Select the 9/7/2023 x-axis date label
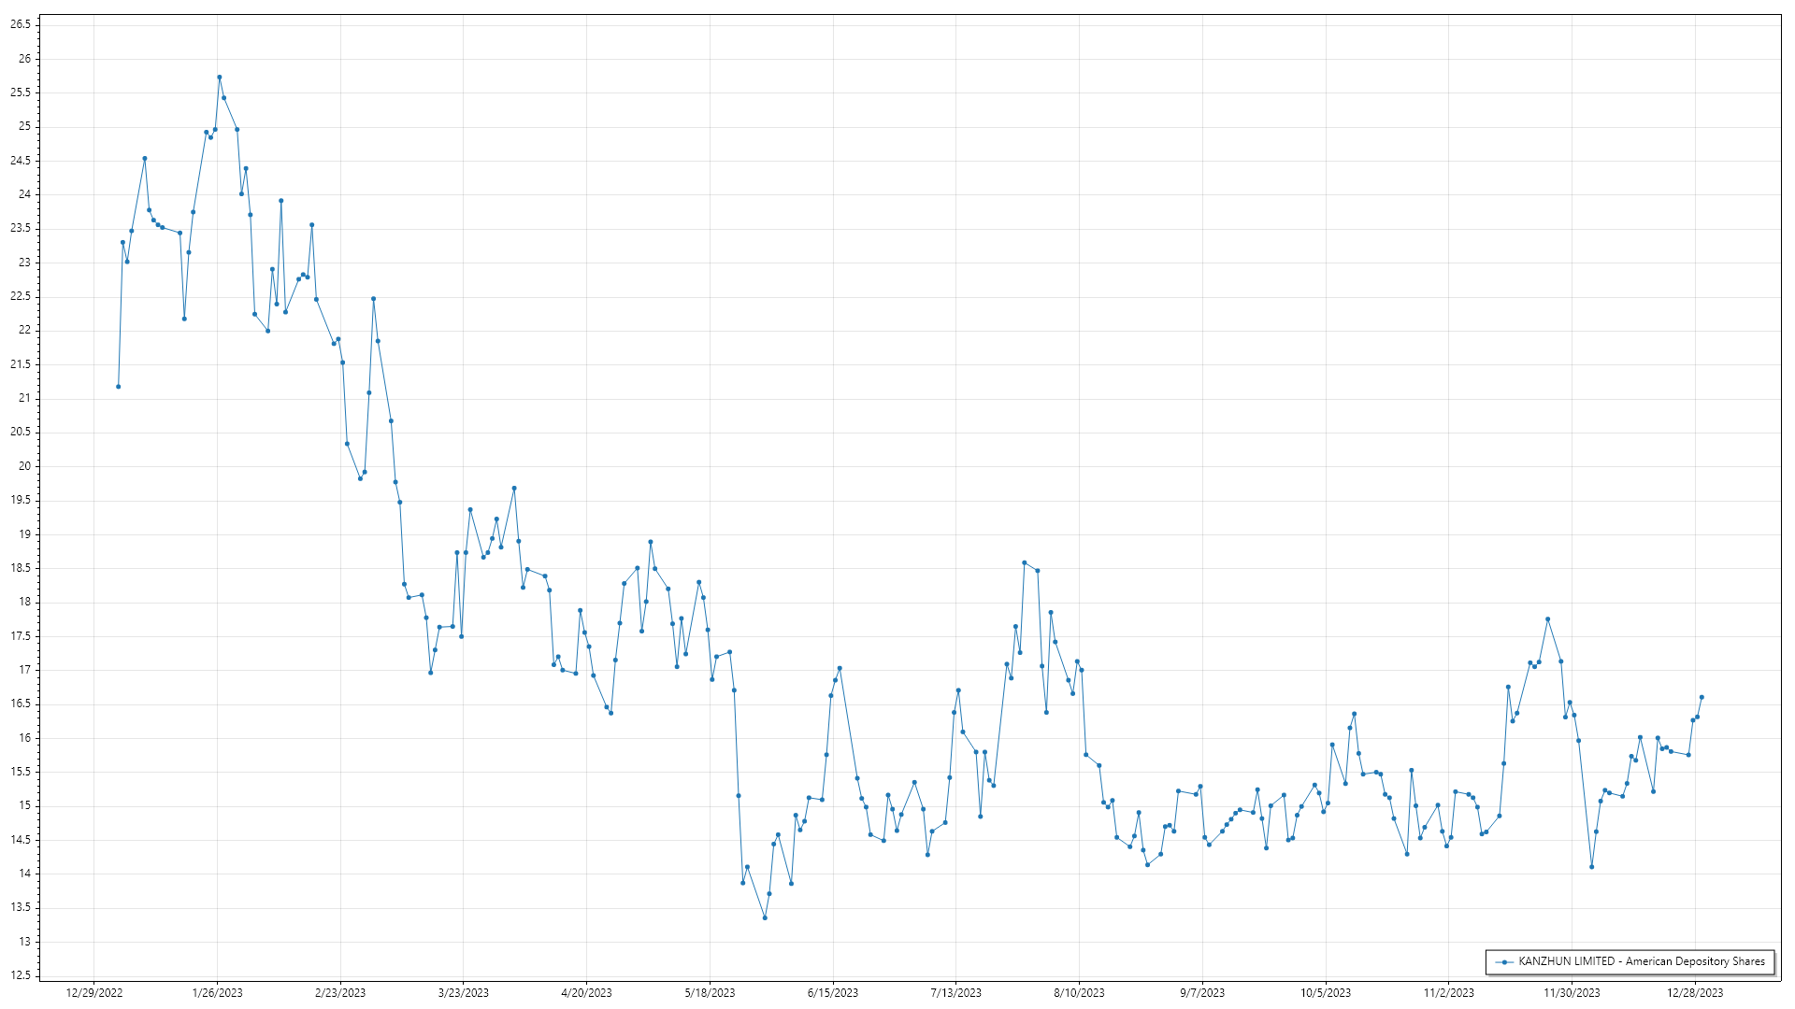 click(1202, 993)
